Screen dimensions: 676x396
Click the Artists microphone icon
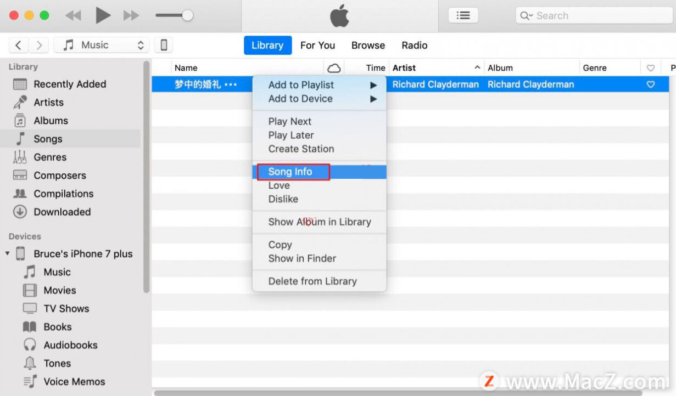20,102
